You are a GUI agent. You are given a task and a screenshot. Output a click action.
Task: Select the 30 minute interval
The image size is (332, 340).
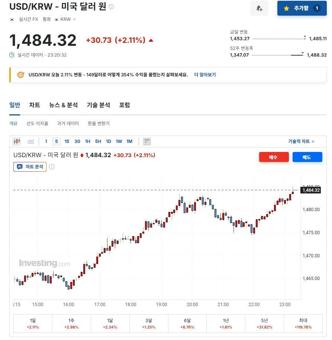[x=77, y=142]
